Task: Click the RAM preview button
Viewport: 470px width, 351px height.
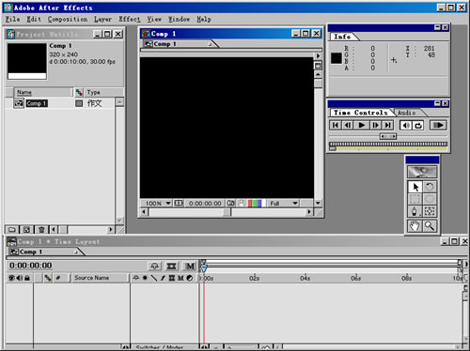Action: 438,126
